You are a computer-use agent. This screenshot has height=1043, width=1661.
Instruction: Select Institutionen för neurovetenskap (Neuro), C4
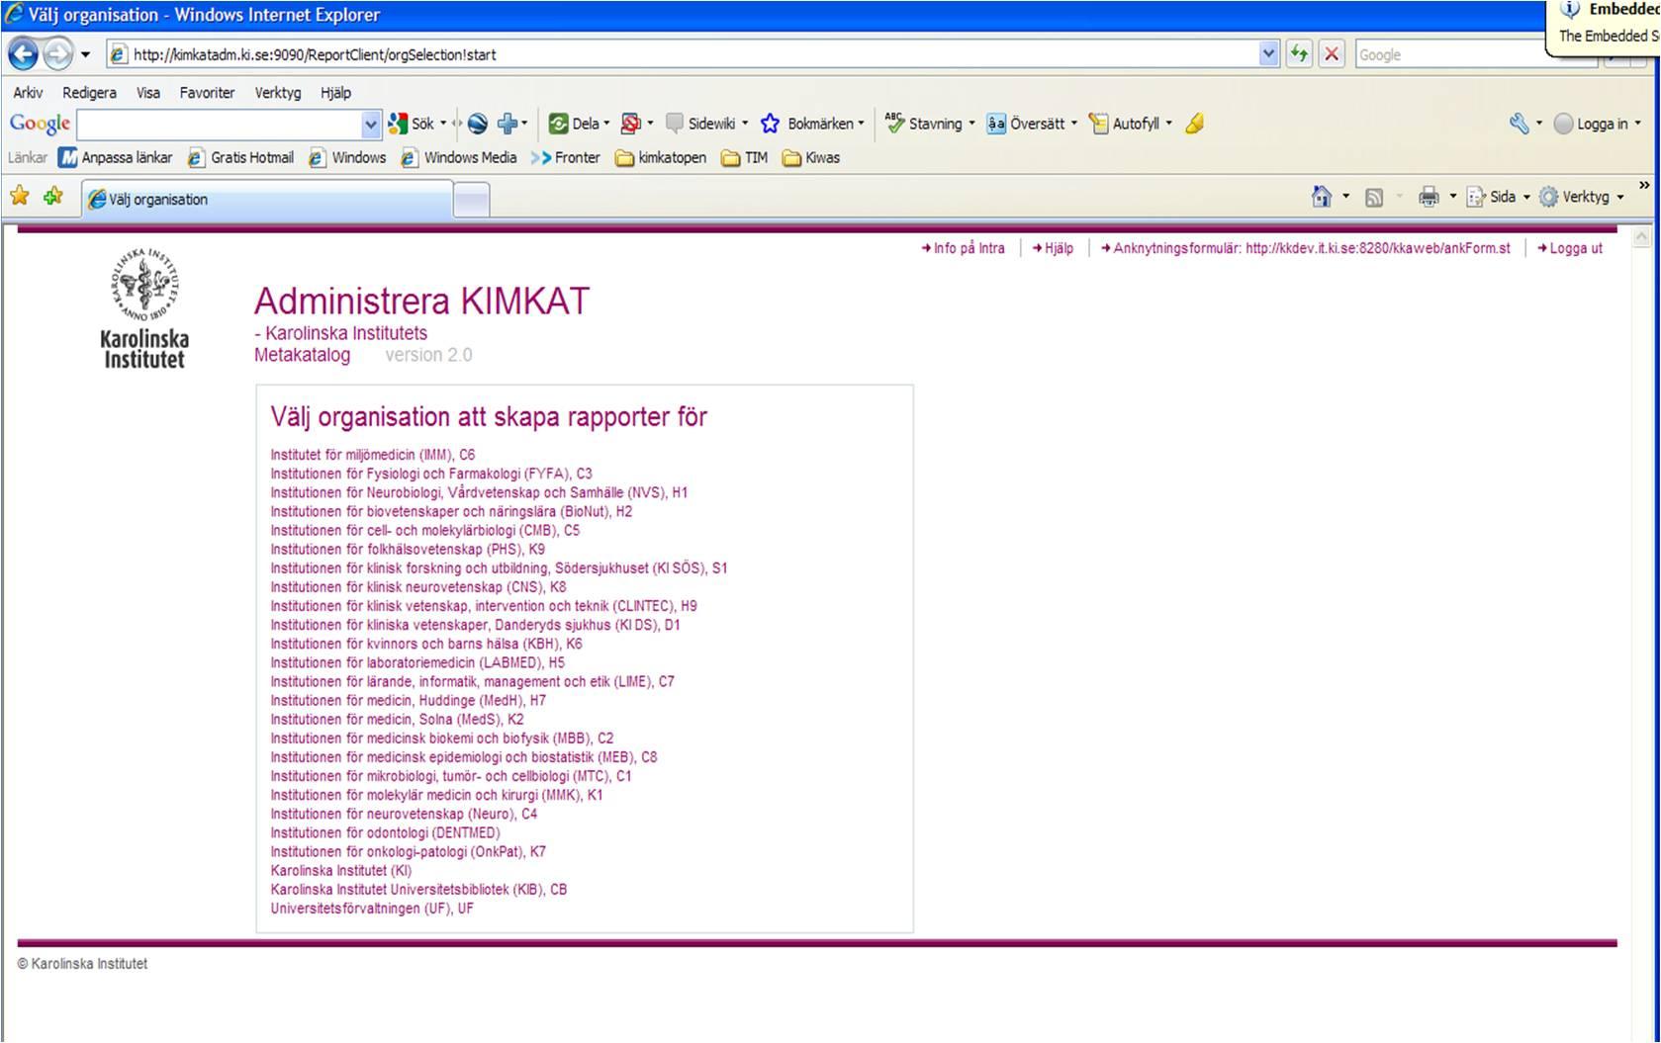coord(404,814)
